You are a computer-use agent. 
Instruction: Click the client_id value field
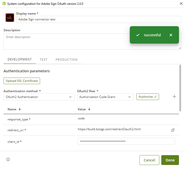click(126, 141)
